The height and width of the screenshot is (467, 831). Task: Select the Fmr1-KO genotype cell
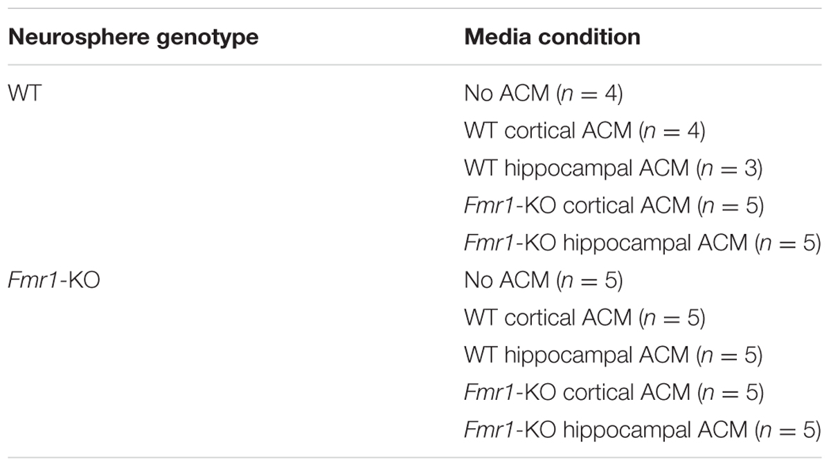point(53,281)
